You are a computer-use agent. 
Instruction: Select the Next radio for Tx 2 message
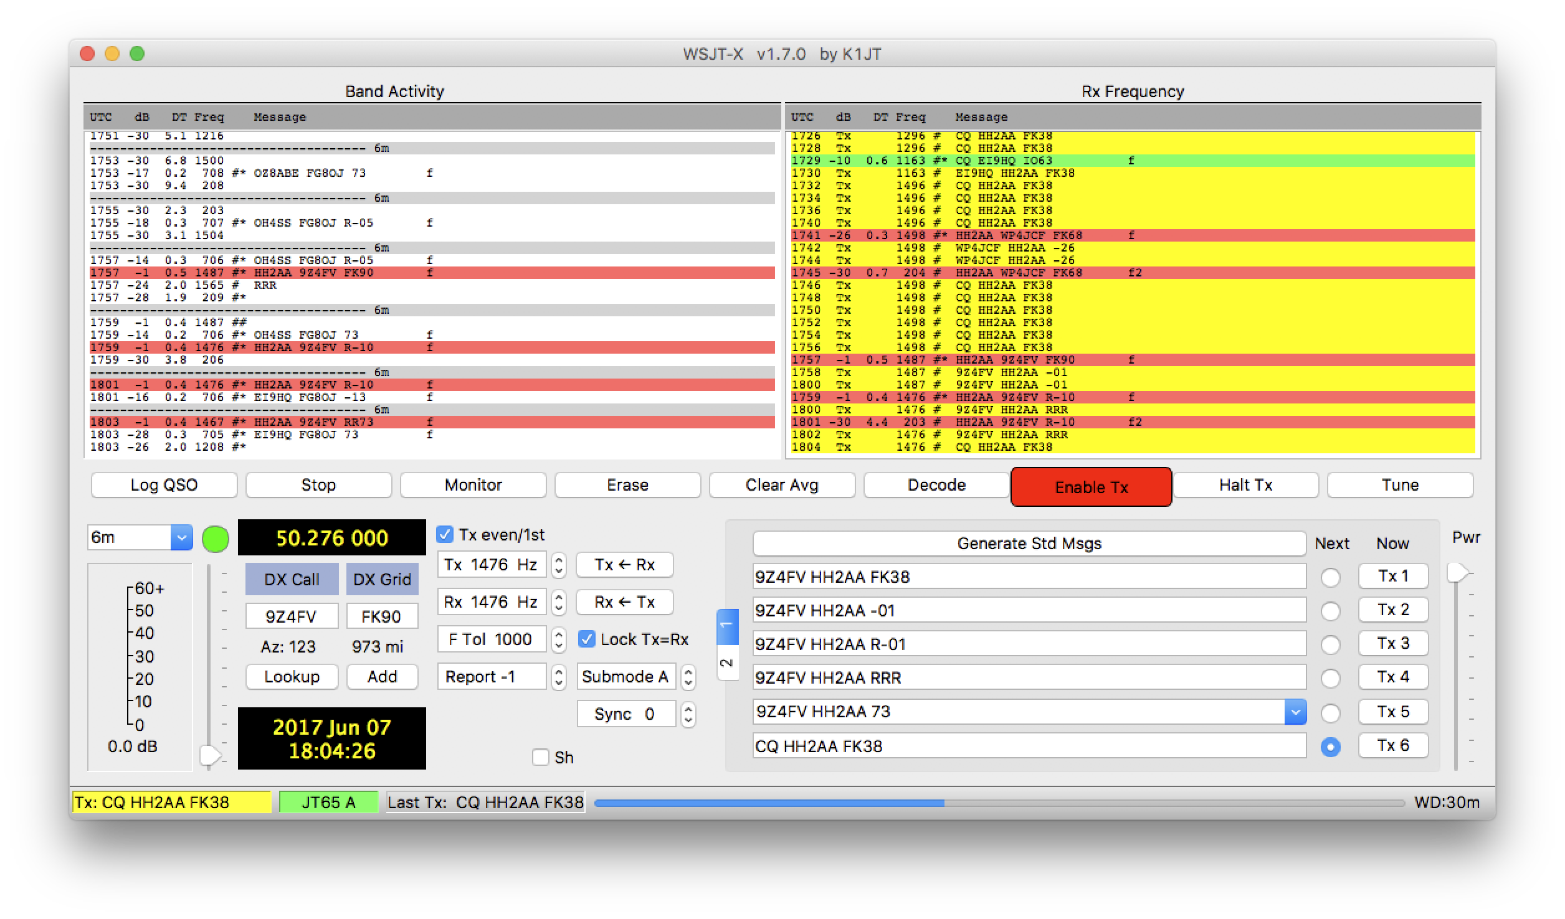coord(1330,611)
